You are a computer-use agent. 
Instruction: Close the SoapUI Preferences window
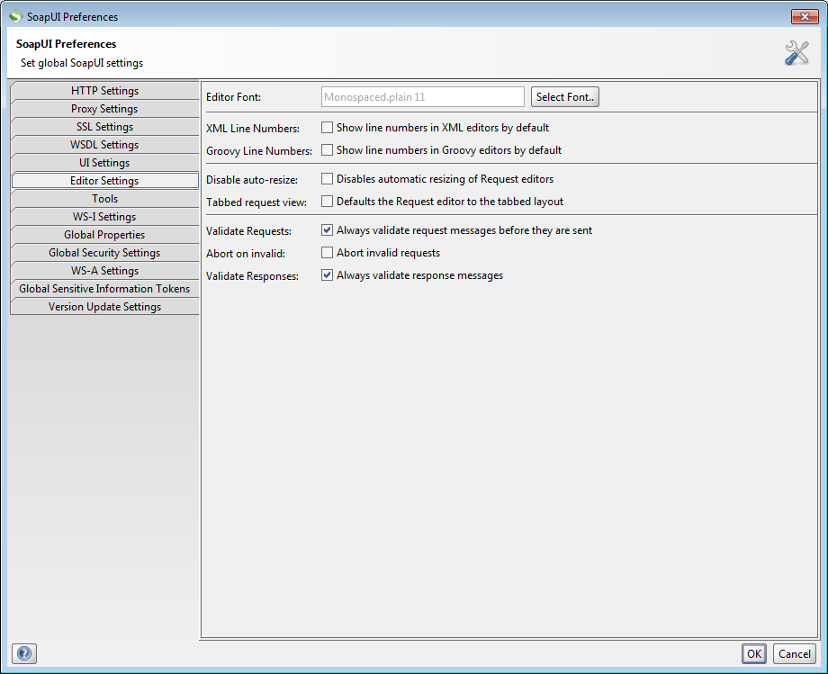[804, 16]
